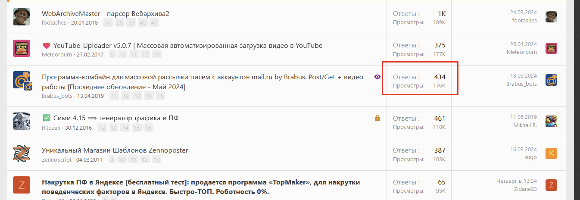
Task: Open footashes avatar beside WebArchiveMaster thread title
Action: (x=22, y=17)
